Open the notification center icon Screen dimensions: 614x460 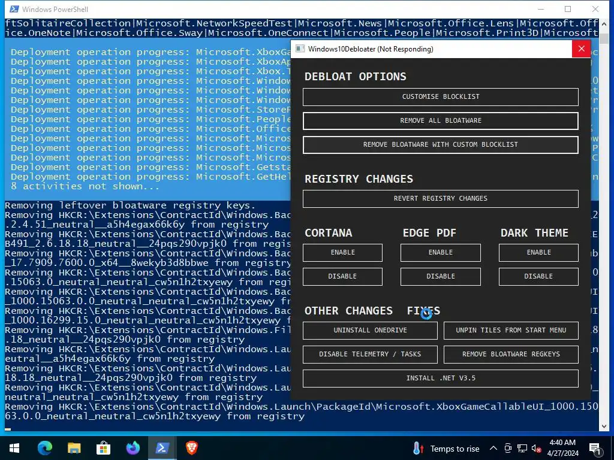point(595,449)
